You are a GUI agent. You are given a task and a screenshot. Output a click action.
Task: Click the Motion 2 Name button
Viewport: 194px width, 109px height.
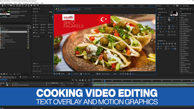coord(50,27)
